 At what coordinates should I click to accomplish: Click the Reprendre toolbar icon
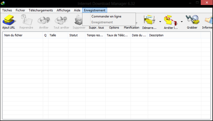pos(26,20)
